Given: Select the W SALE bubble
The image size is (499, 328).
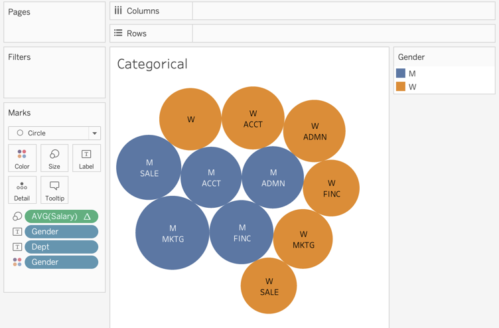Looking at the screenshot, I should (x=269, y=286).
